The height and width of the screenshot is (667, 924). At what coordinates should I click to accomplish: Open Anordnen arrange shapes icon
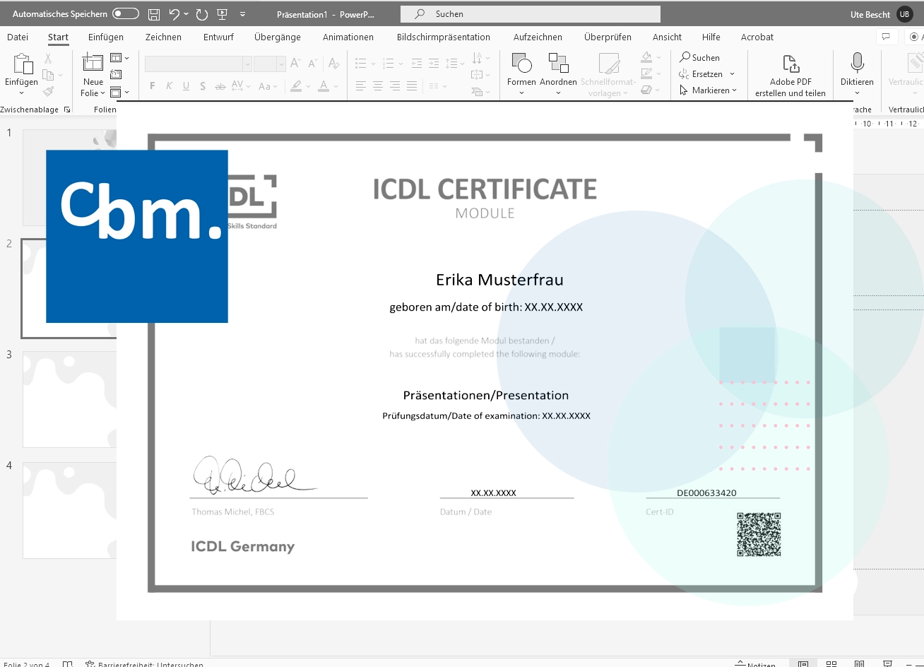point(558,64)
